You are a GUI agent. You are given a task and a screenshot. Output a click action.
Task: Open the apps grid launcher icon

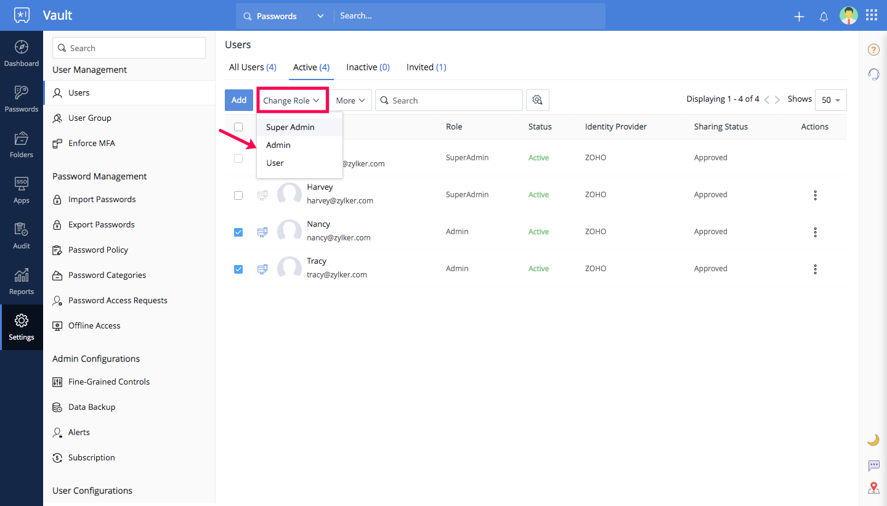(x=872, y=15)
